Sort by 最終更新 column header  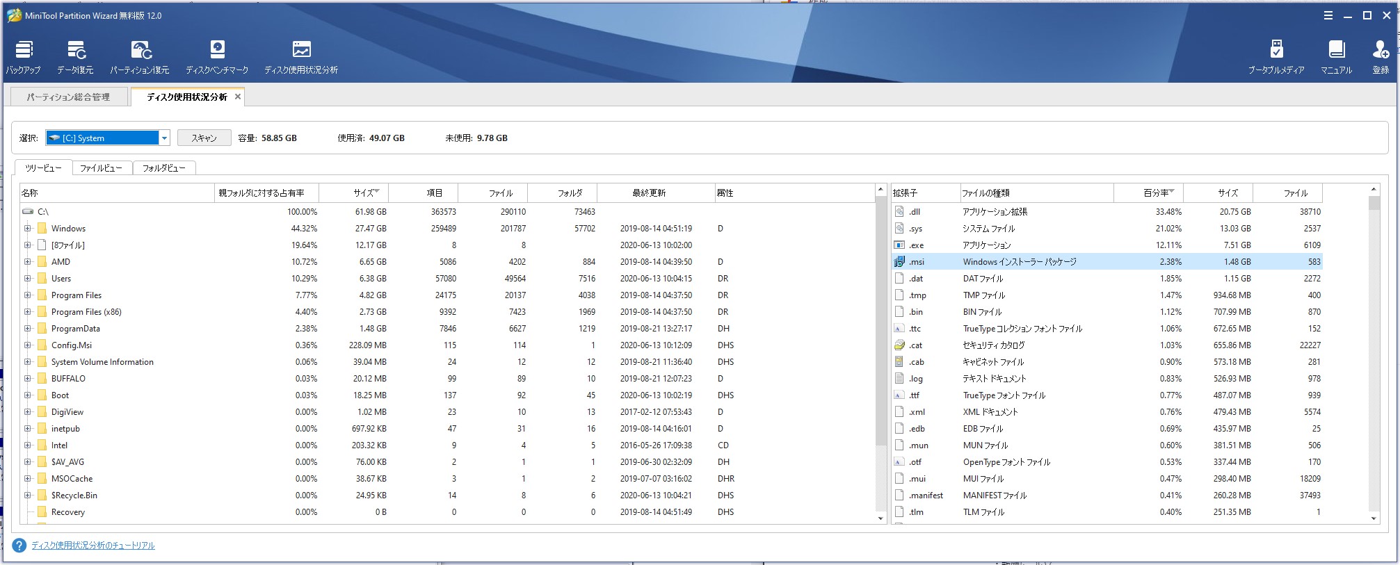[x=656, y=193]
